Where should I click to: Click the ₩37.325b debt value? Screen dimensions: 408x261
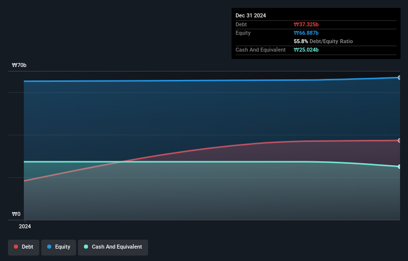(x=306, y=24)
